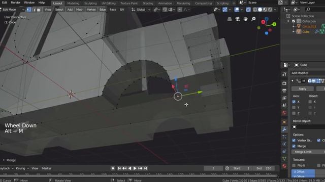This screenshot has width=325, height=182.
Task: Enable Mirror Axis Y checkbox
Action: pyautogui.click(x=294, y=108)
